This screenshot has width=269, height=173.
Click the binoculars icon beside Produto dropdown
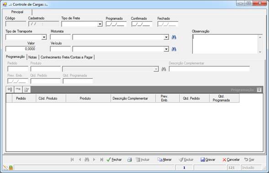[x=164, y=69]
